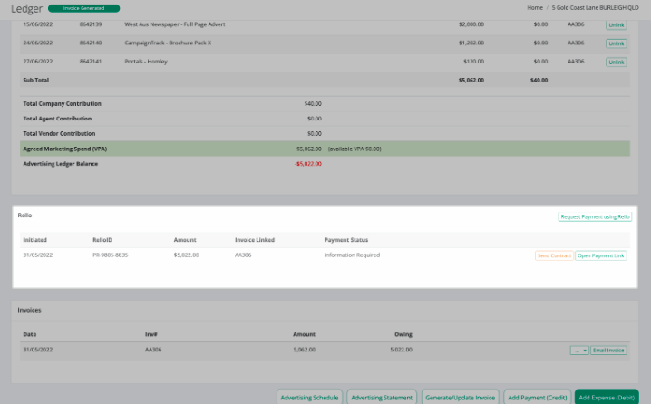Send Contract for Rello payment PR-9805-8835
Viewport: 651px width, 404px height.
pyautogui.click(x=554, y=255)
